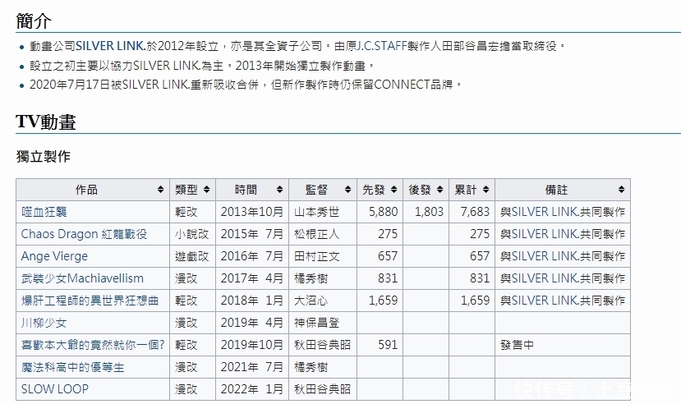Select the 獨立製作 subheading
The width and height of the screenshot is (681, 404).
(43, 157)
